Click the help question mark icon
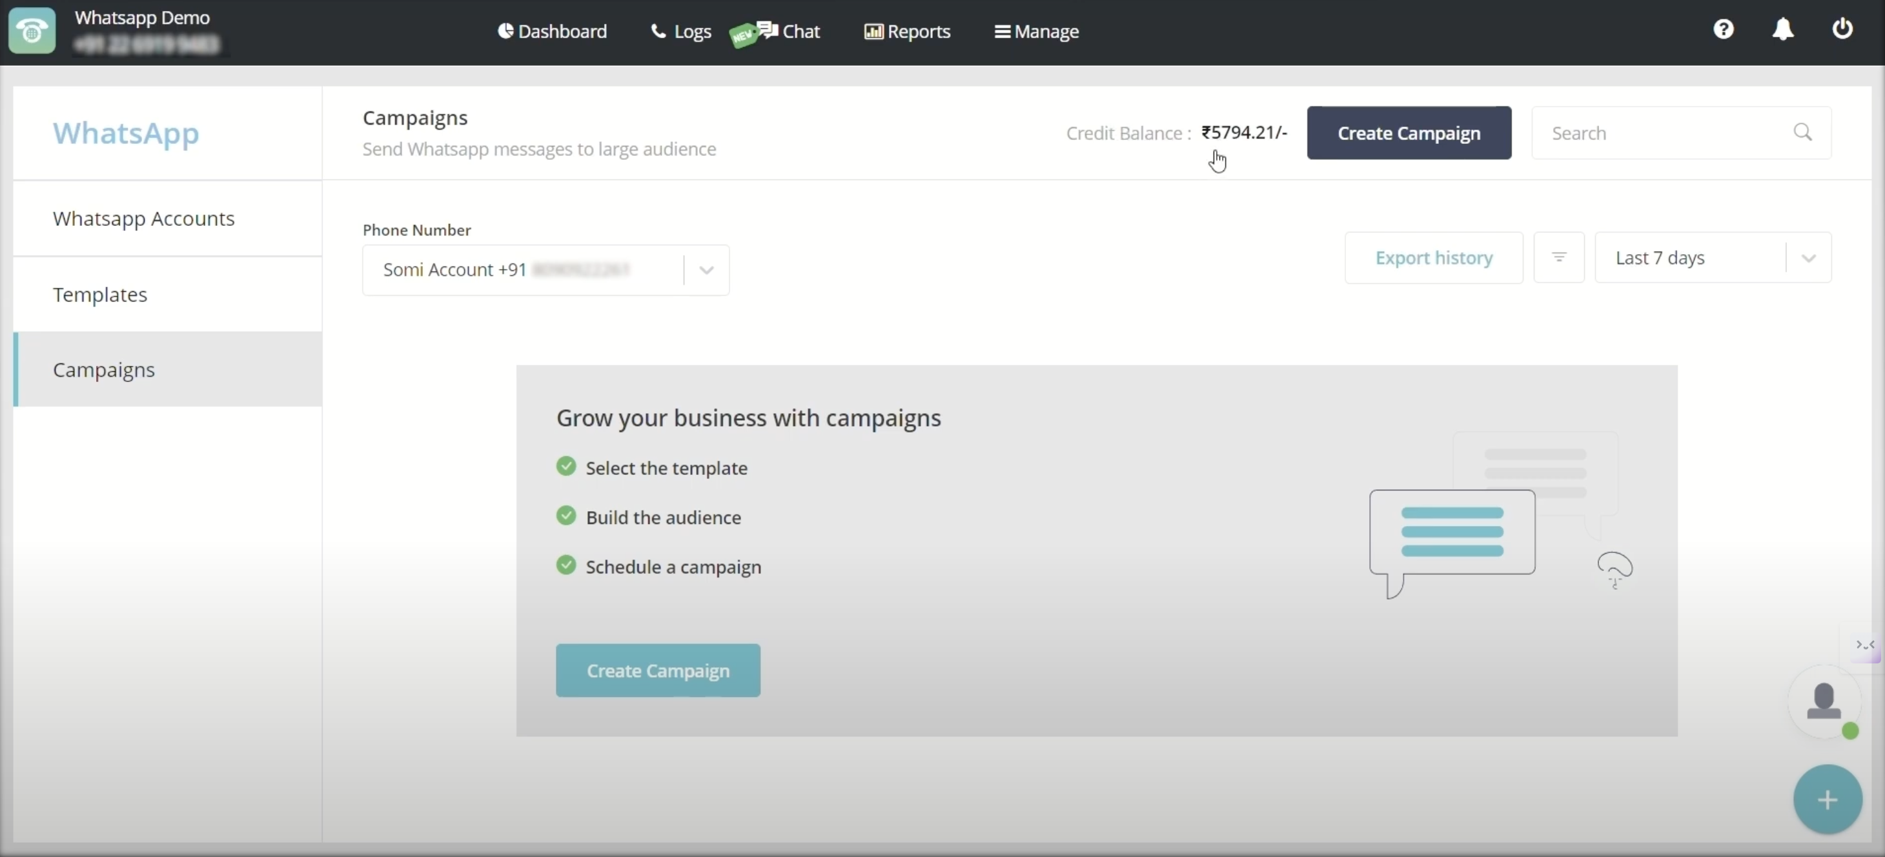The height and width of the screenshot is (857, 1885). point(1723,29)
